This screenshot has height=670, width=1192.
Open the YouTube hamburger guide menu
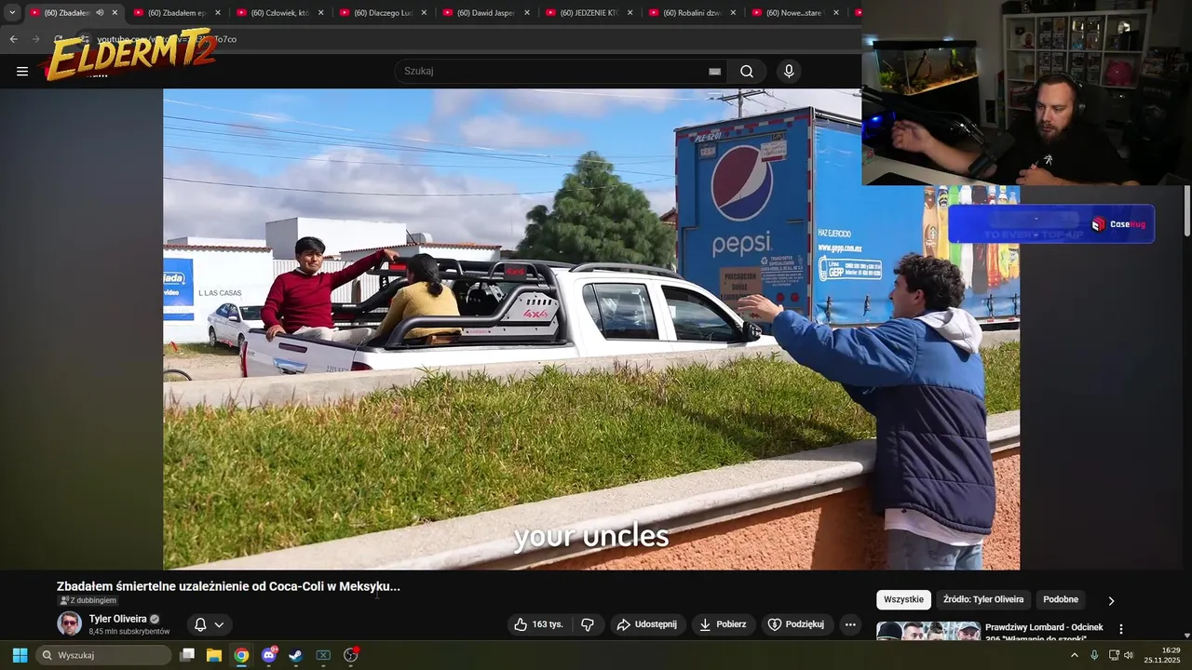[x=22, y=72]
